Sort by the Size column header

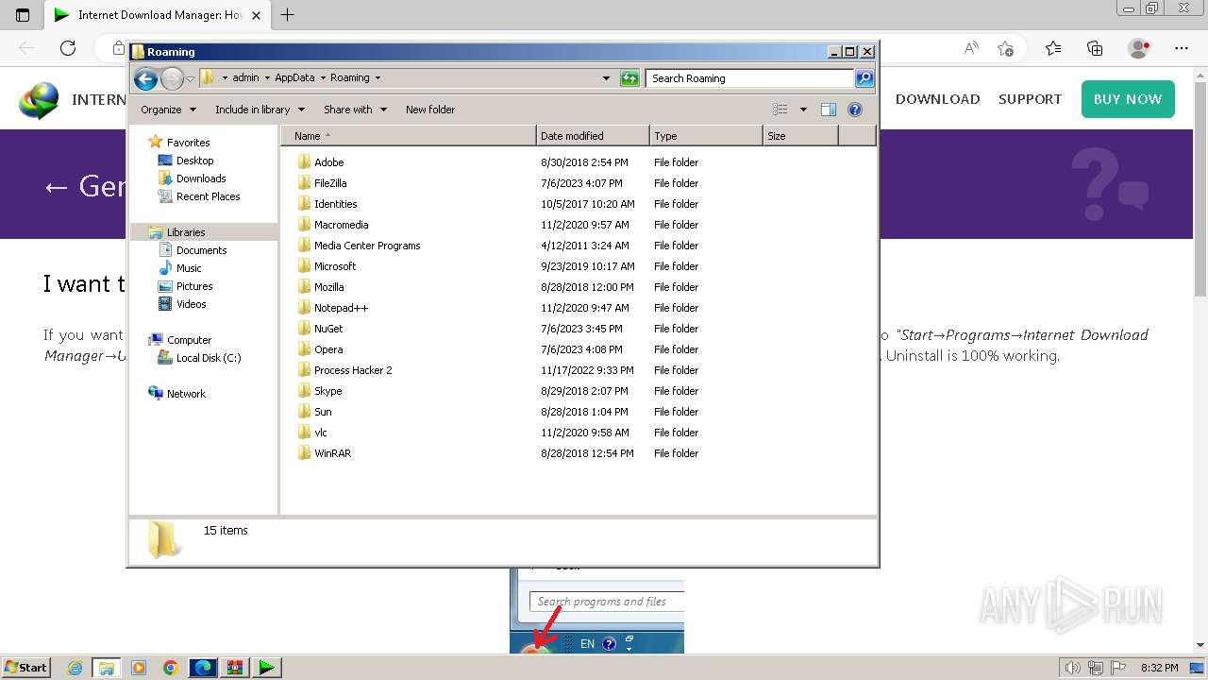click(800, 136)
